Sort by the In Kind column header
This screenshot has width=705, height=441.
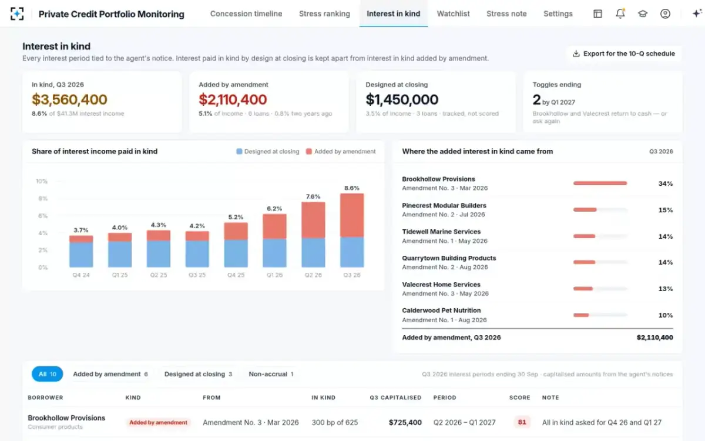pos(323,397)
